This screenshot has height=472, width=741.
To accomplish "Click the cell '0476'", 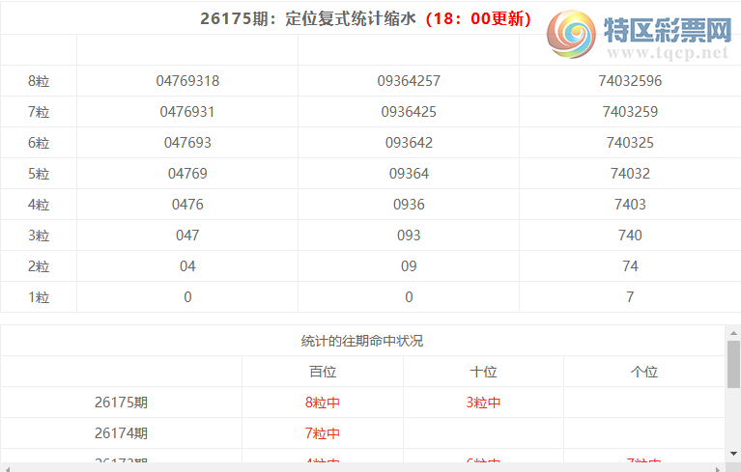I will [x=187, y=205].
